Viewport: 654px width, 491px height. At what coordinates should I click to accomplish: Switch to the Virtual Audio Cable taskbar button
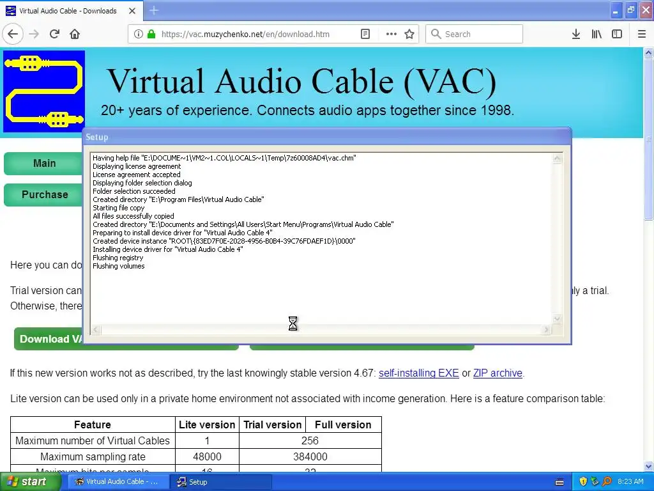coord(118,482)
